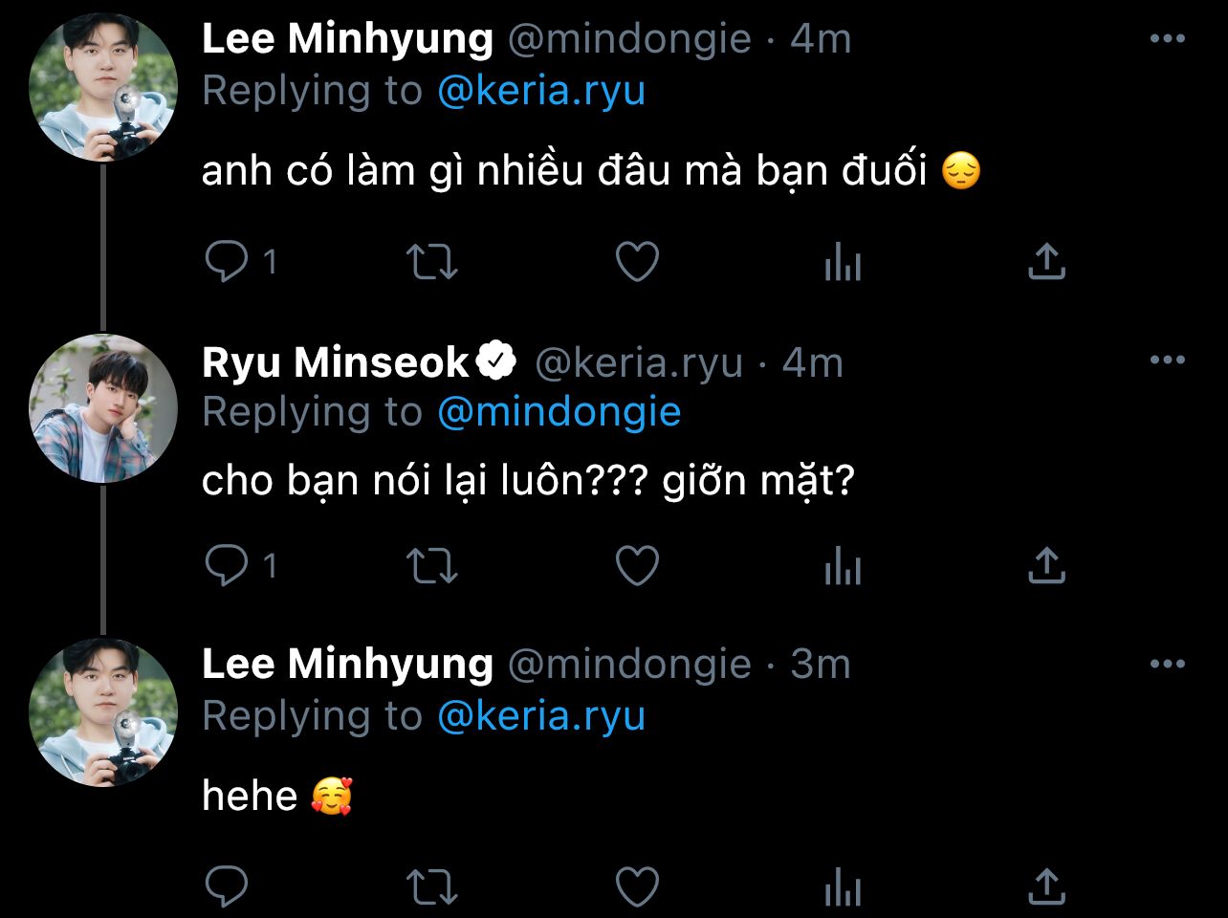Like the 'hehe' tweet
This screenshot has width=1228, height=918.
click(x=637, y=885)
